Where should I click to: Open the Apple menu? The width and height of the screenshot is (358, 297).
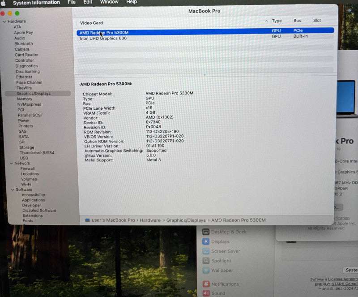coord(3,3)
